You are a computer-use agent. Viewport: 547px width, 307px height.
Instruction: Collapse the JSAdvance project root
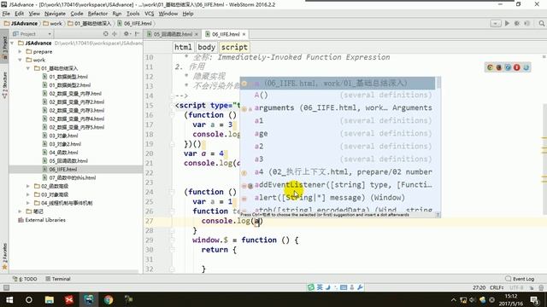[13, 43]
